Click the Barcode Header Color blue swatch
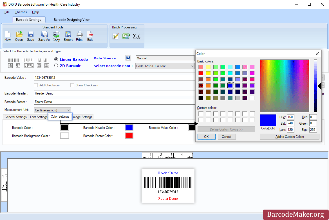 click(129, 127)
